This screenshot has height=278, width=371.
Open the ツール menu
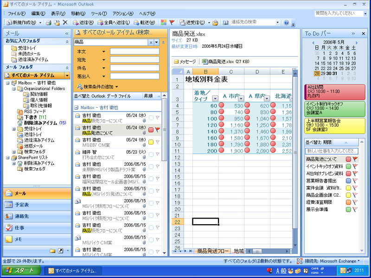99,13
